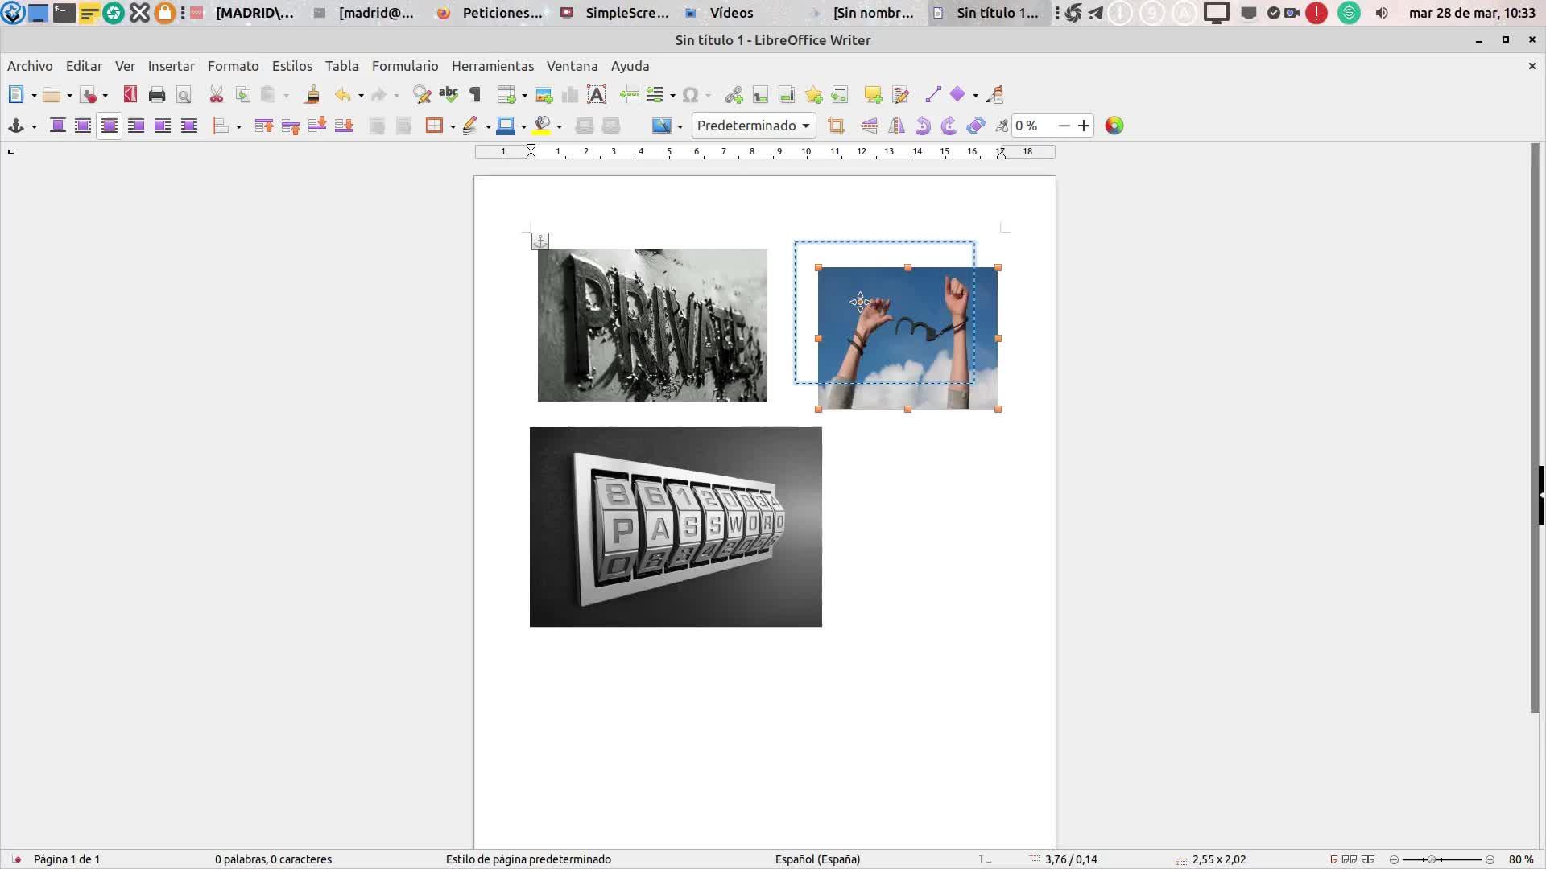Click the Español (España) language status
This screenshot has width=1546, height=869.
coord(817,859)
